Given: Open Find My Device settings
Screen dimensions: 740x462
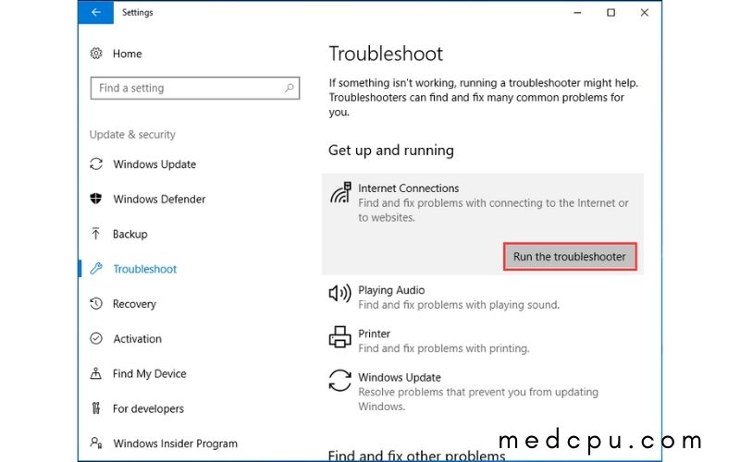Looking at the screenshot, I should click(149, 374).
